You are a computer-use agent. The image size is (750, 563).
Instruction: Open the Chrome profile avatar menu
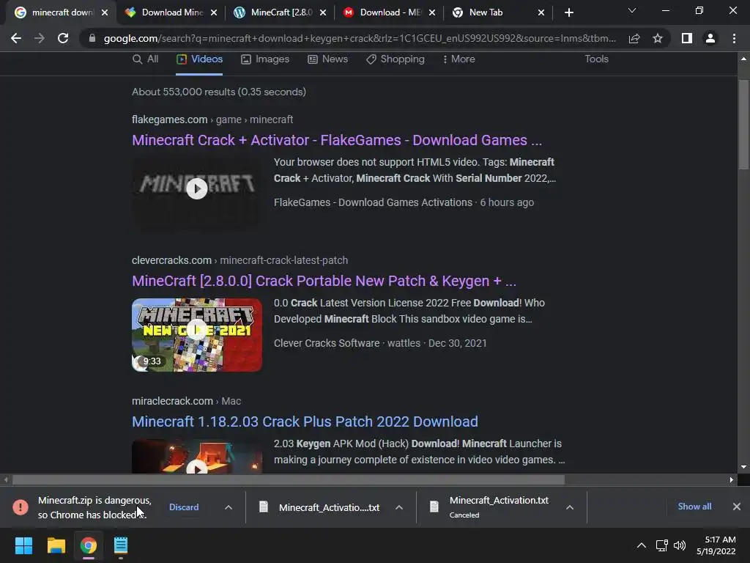click(x=710, y=38)
